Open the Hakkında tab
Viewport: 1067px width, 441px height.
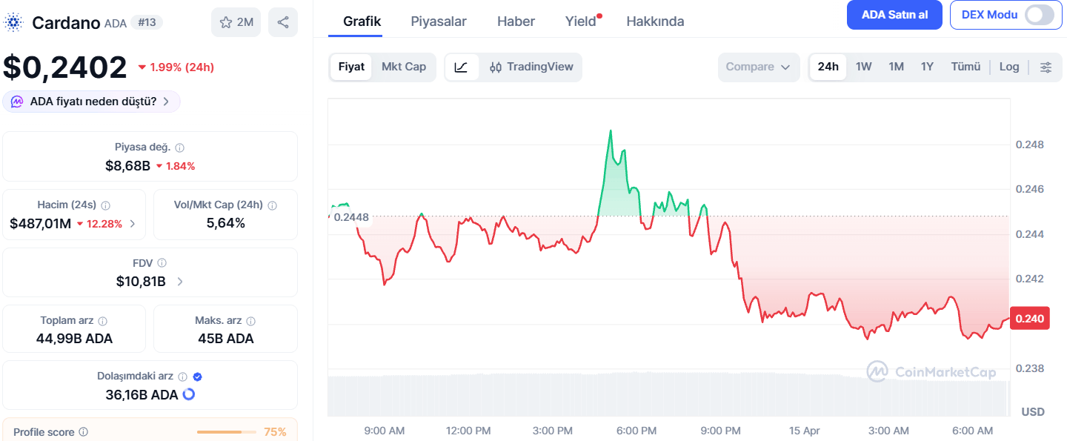656,21
